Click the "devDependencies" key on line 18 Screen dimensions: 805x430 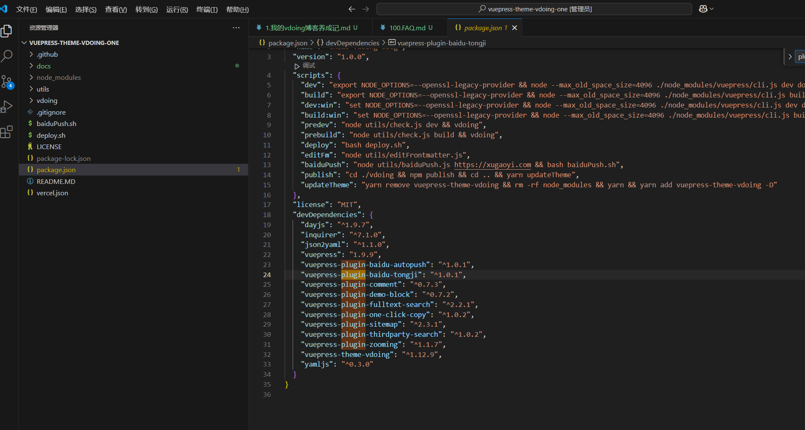327,215
